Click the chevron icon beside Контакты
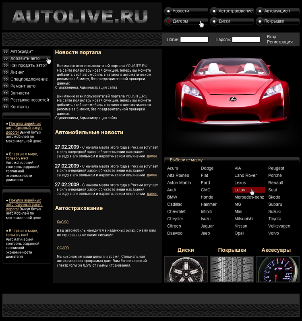The width and height of the screenshot is (302, 321). (x=6, y=107)
